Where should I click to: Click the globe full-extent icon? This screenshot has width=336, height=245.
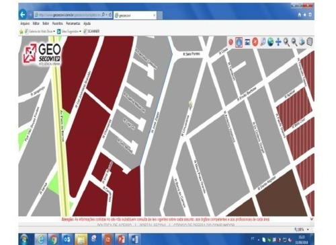[270, 42]
